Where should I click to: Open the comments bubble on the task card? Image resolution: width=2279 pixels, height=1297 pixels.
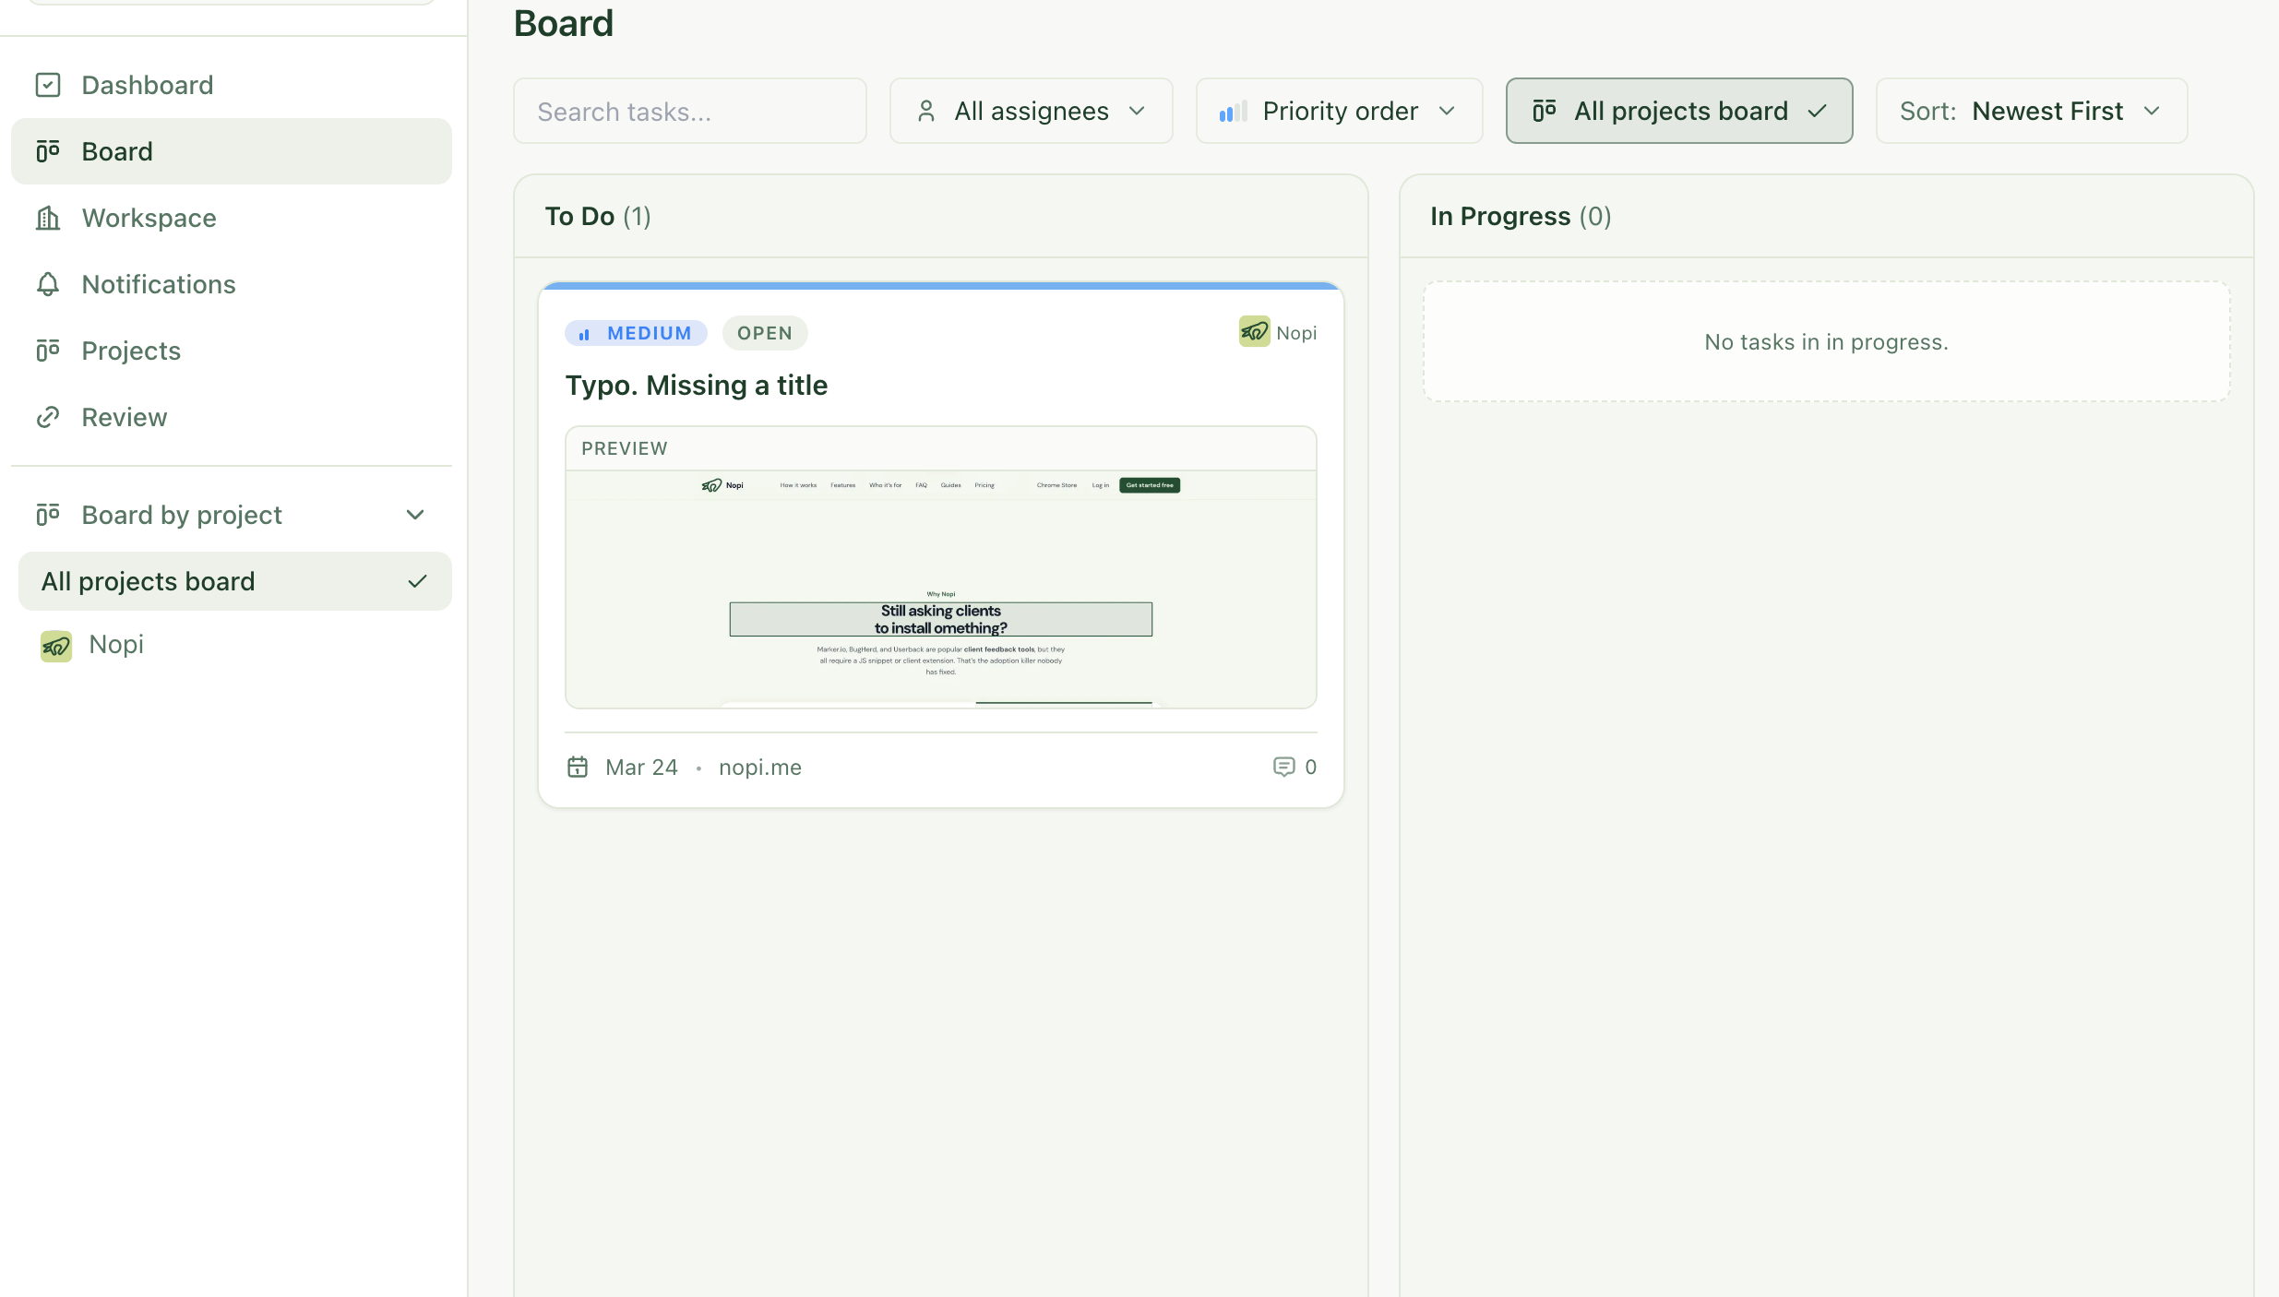pos(1284,767)
